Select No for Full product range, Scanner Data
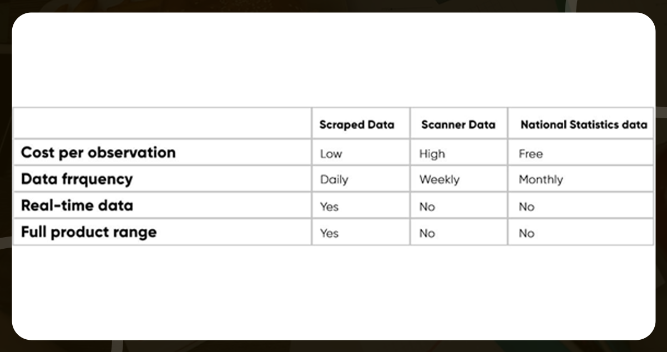667x352 pixels. (427, 233)
